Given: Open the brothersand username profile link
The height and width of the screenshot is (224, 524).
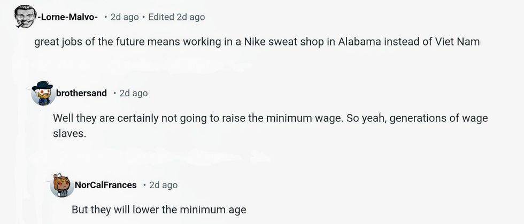Looking at the screenshot, I should tap(81, 94).
